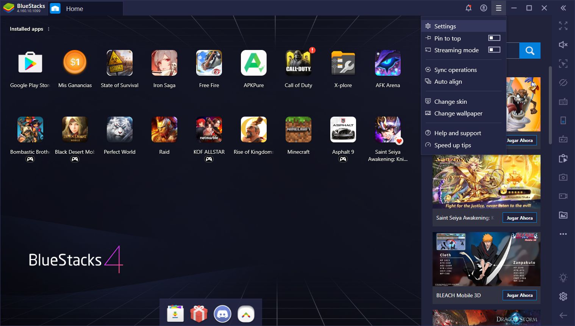Launch Black Desert Mobile game
The height and width of the screenshot is (326, 575).
click(75, 129)
